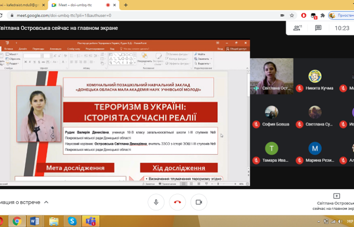This screenshot has width=354, height=227.
Task: Open the meeting chat panel
Action: tap(318, 28)
